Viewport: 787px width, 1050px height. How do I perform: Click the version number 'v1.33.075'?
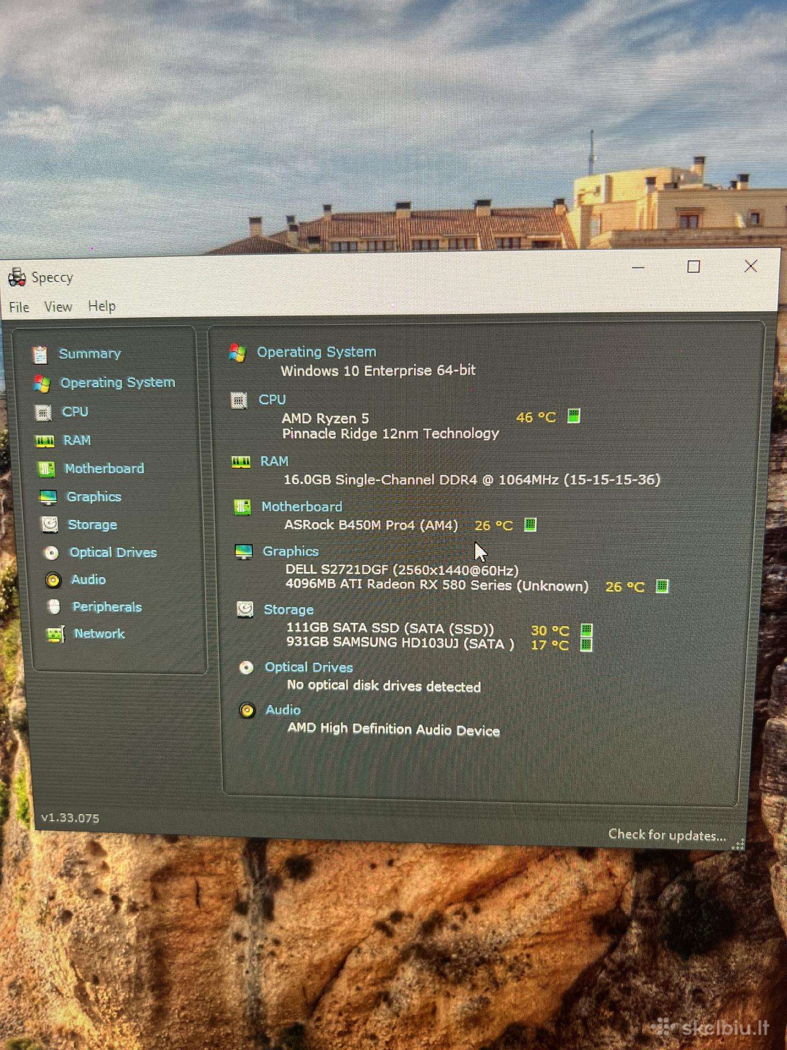pyautogui.click(x=71, y=818)
